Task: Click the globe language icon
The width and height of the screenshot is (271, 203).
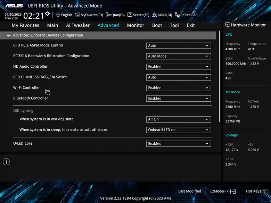Action: pyautogui.click(x=58, y=15)
